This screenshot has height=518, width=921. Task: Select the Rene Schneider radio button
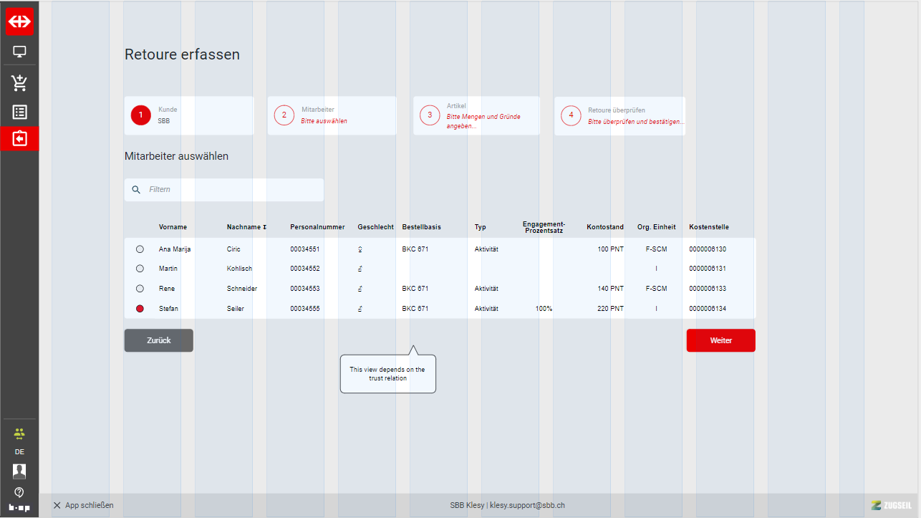[140, 289]
